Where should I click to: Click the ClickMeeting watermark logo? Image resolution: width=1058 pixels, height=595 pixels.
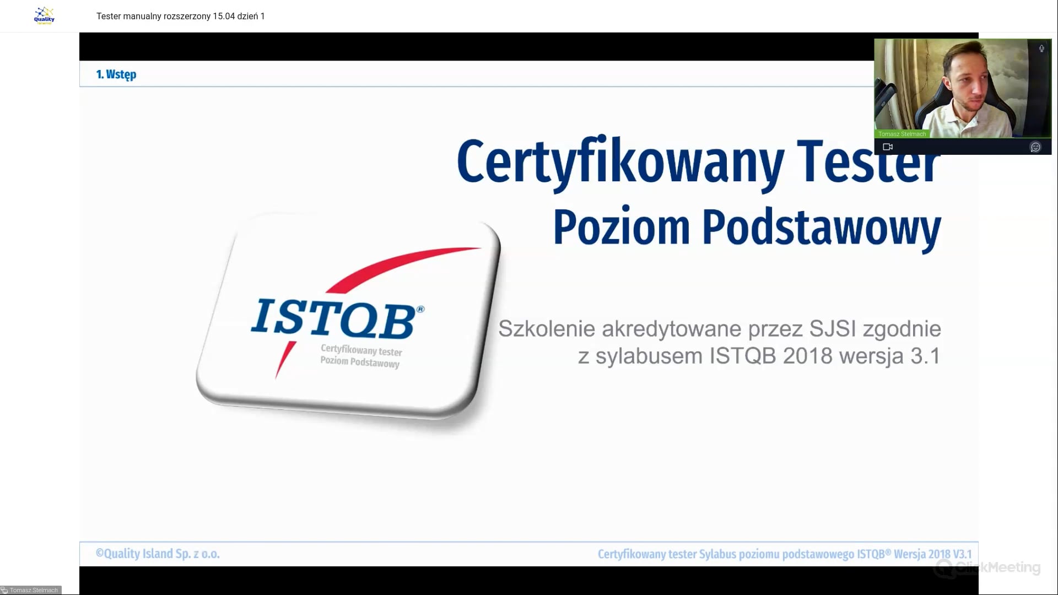(988, 569)
